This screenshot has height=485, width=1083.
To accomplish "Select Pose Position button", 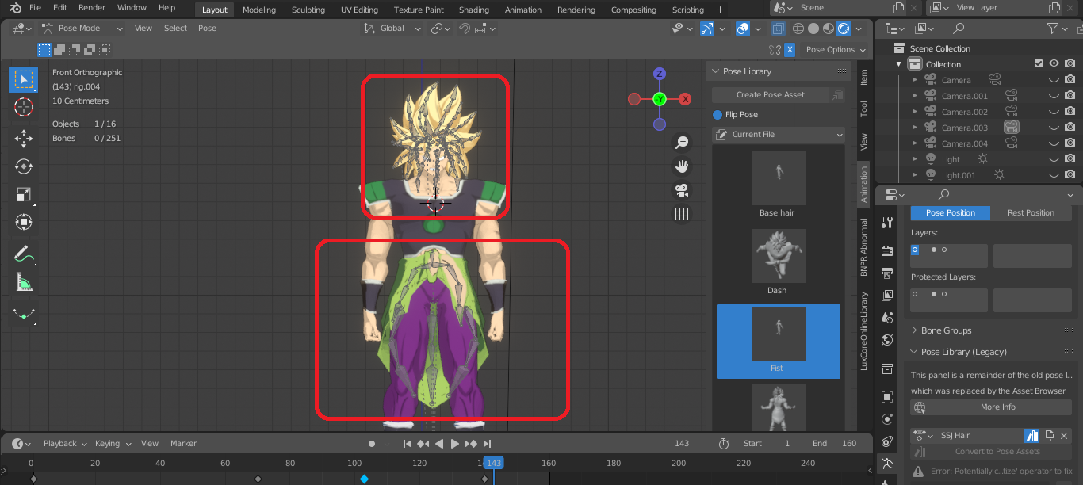I will pyautogui.click(x=951, y=213).
